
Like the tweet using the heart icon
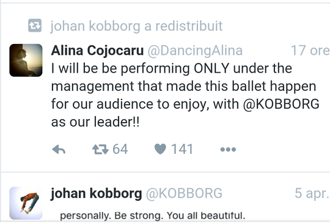(x=160, y=149)
